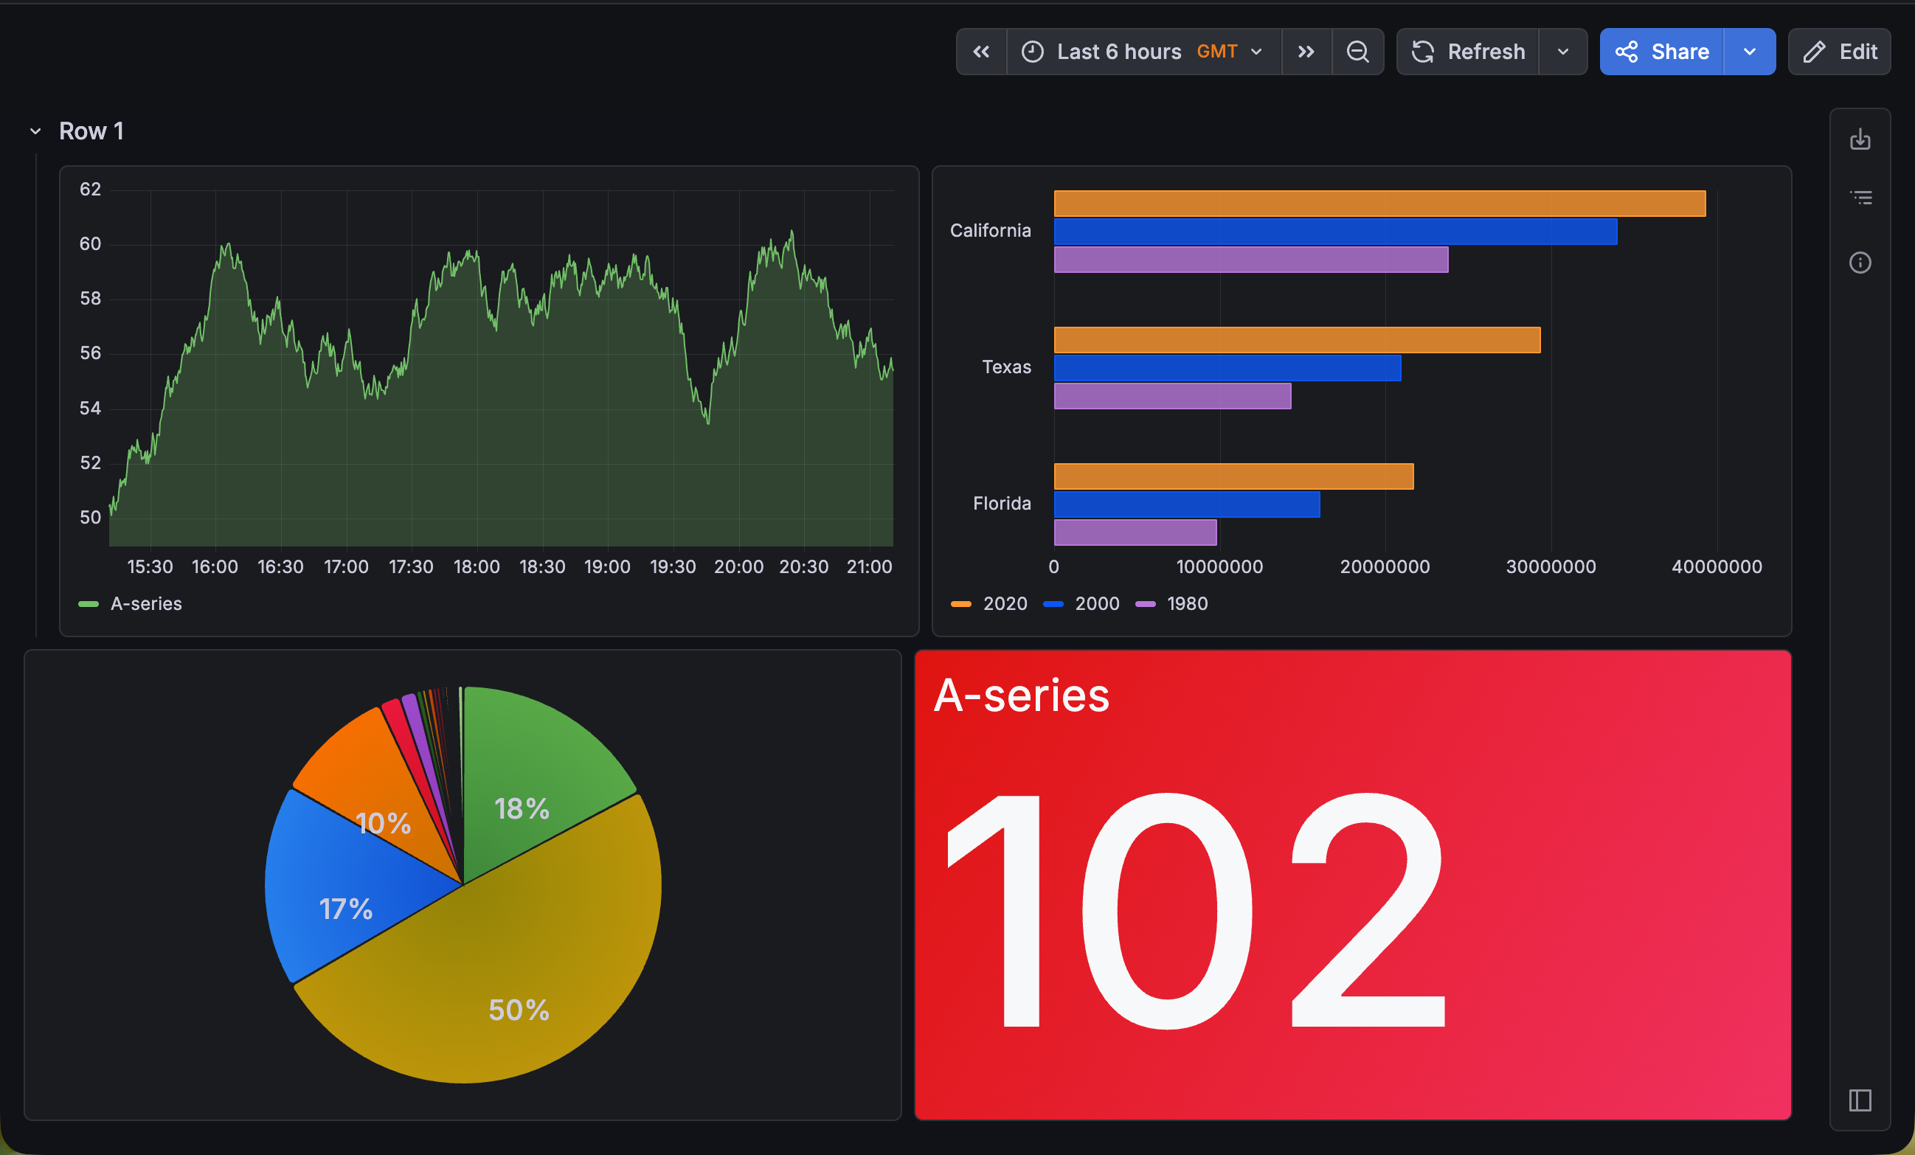The image size is (1915, 1155).
Task: Open the outline list icon in sidebar
Action: click(x=1860, y=198)
